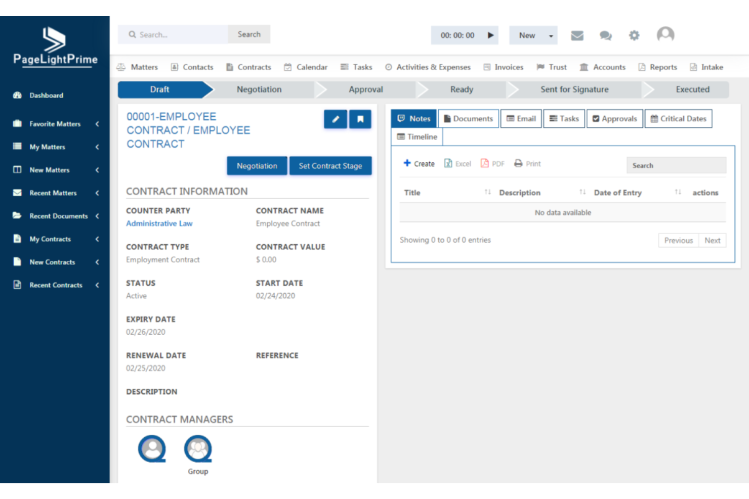Click the Recent Contracts file icon
Viewport: 749px width, 499px height.
tap(17, 285)
